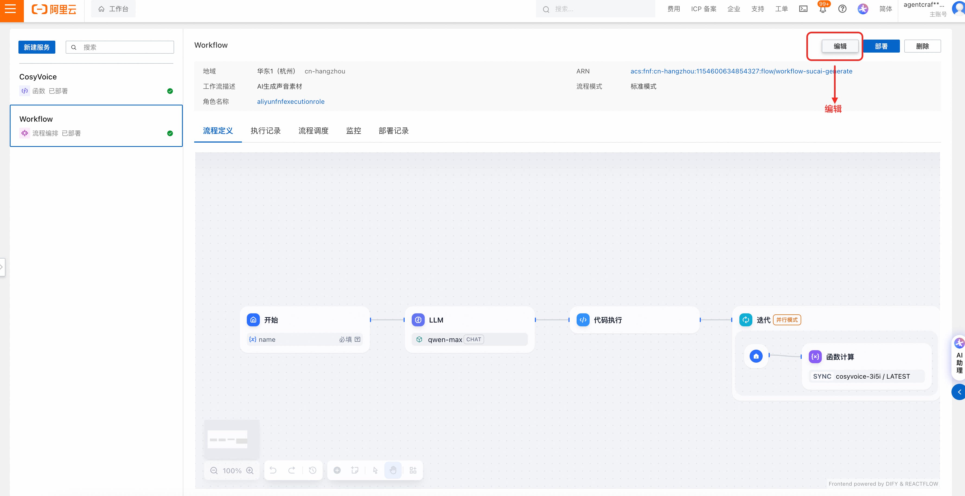This screenshot has width=965, height=496.
Task: Switch to the 执行记录 tab
Action: pos(265,131)
